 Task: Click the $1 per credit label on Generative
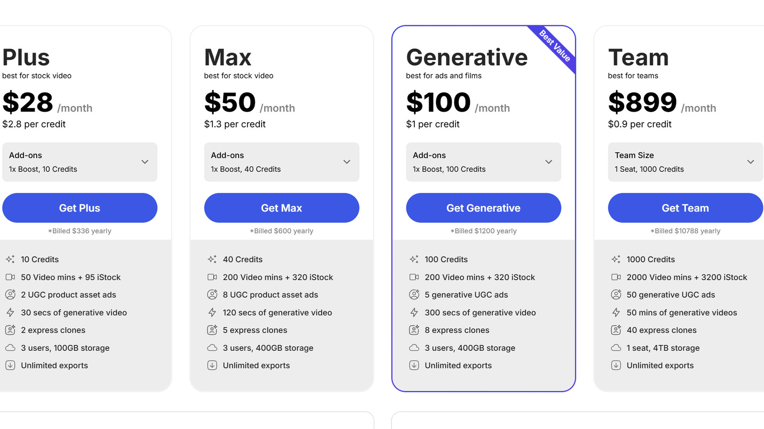433,124
